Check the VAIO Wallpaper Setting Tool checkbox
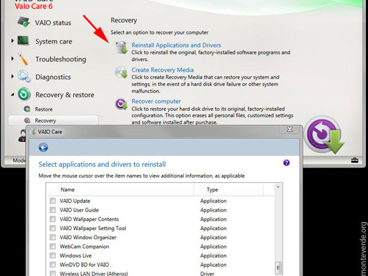 [53, 228]
